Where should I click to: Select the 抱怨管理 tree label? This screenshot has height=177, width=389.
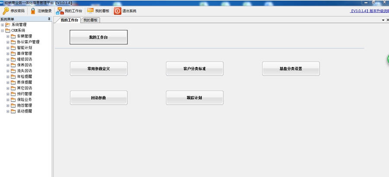click(25, 106)
